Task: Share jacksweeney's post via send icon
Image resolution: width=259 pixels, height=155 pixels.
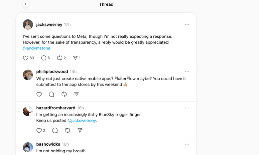Action: point(75,58)
